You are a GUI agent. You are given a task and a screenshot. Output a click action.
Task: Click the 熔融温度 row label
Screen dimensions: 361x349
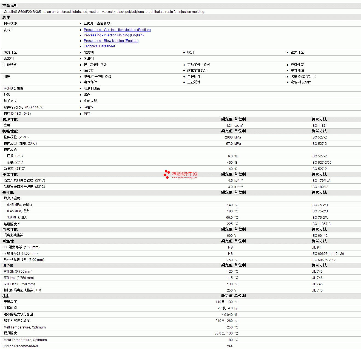[10, 224]
